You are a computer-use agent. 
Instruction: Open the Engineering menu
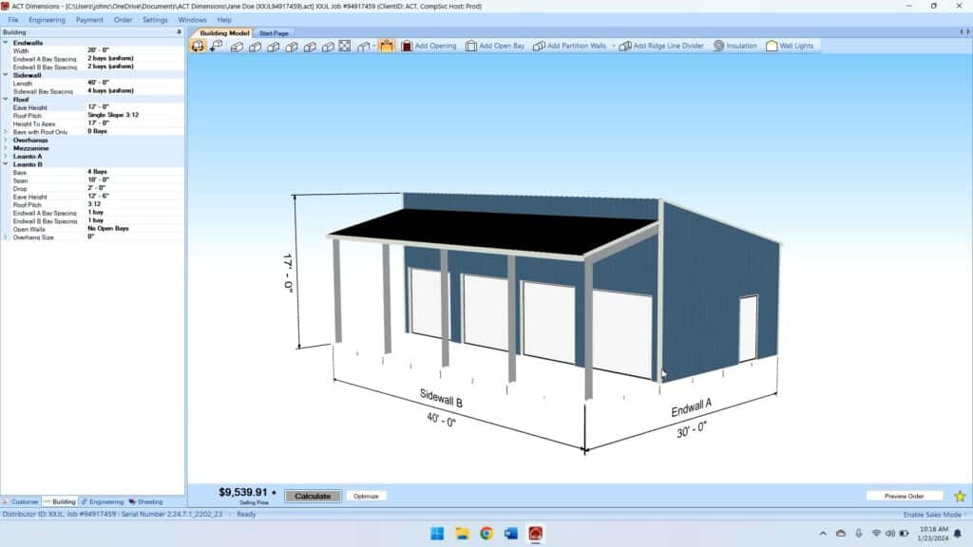[x=47, y=19]
